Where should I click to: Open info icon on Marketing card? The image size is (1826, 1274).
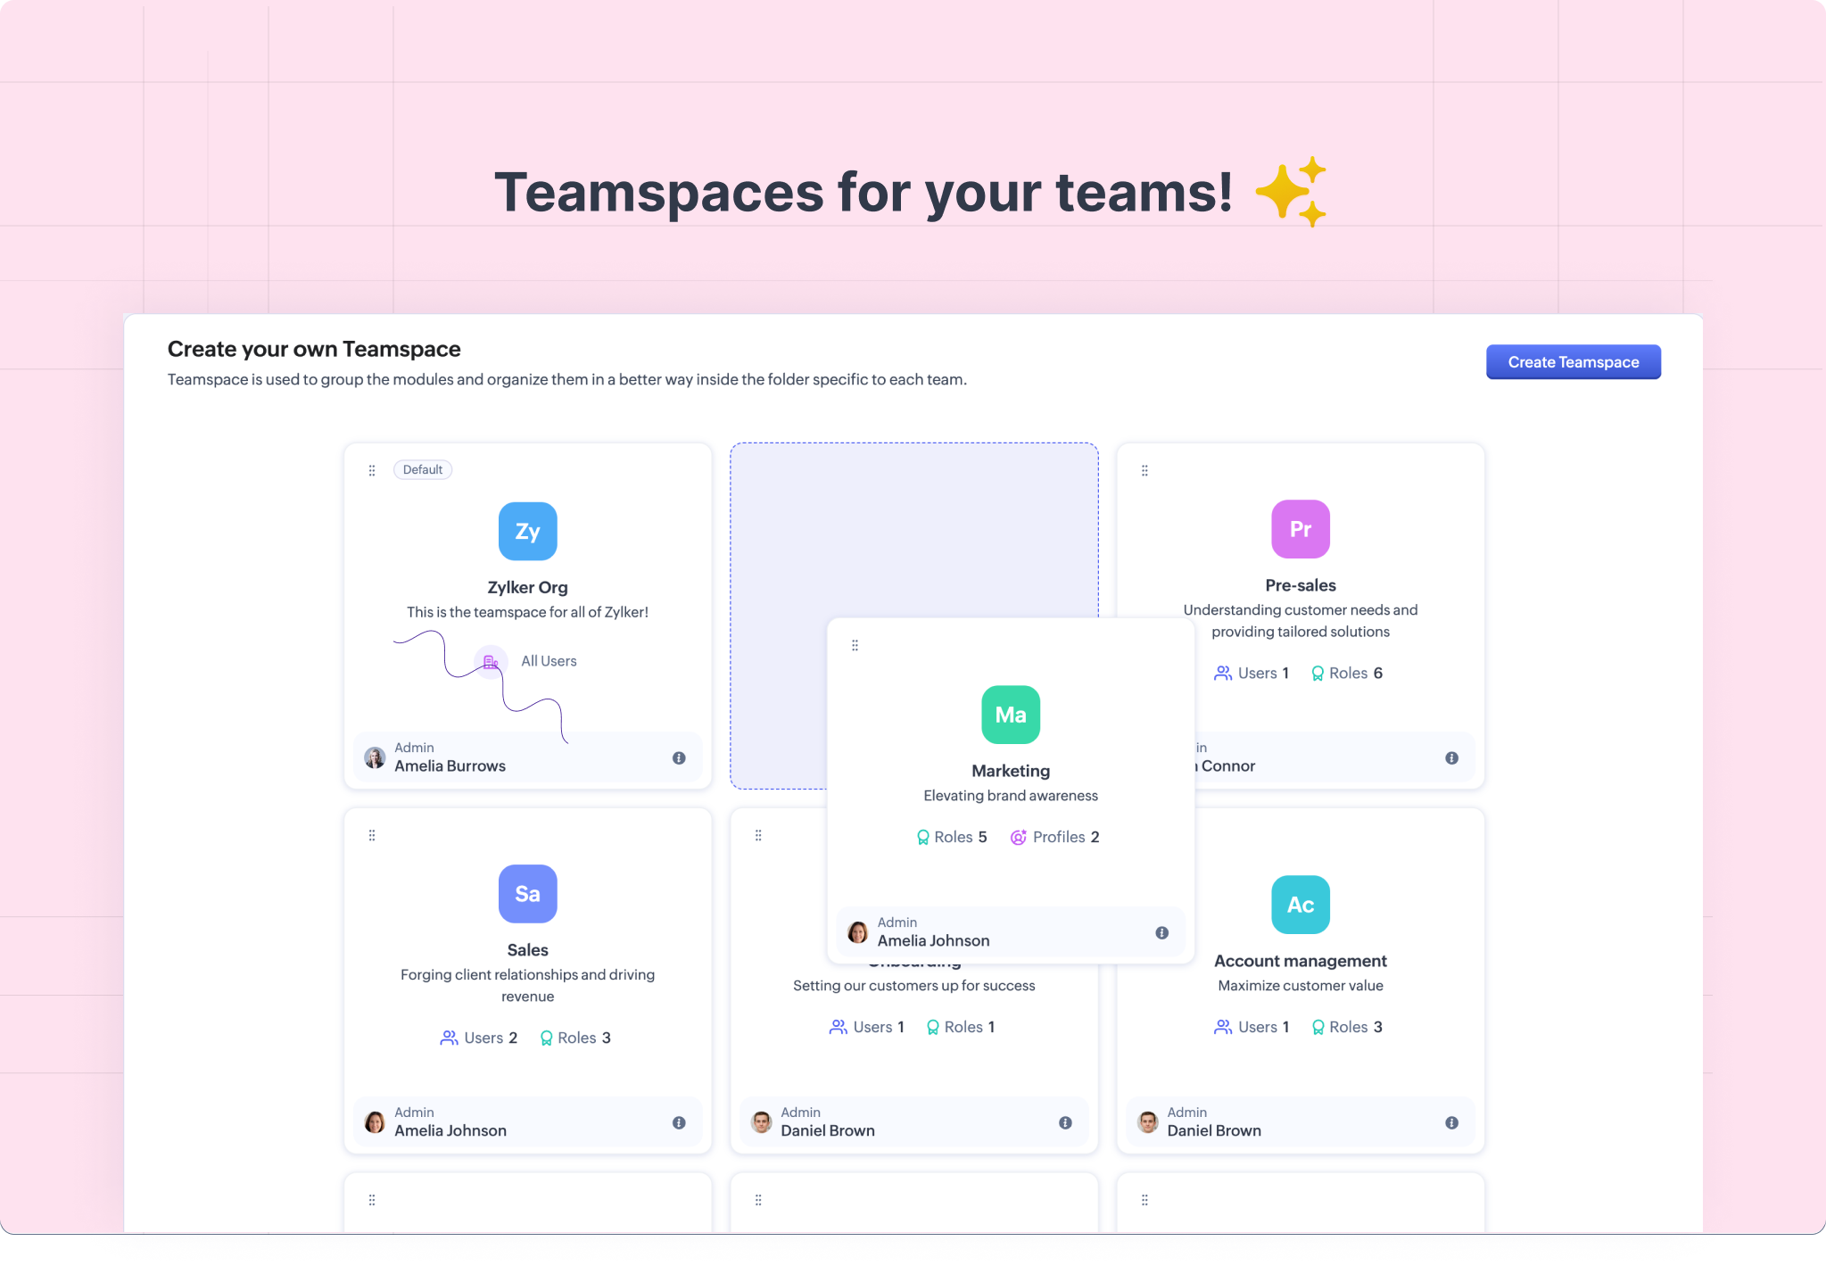click(x=1161, y=933)
